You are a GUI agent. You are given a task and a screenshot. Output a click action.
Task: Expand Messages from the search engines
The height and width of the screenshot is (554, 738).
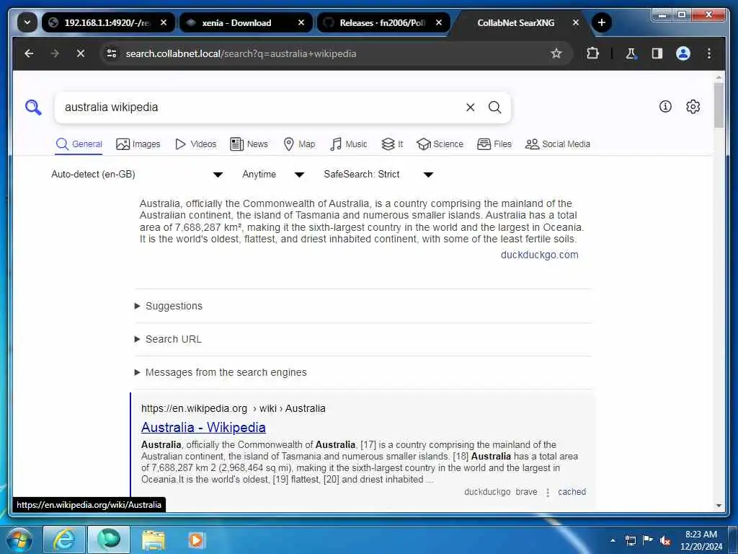coord(221,372)
